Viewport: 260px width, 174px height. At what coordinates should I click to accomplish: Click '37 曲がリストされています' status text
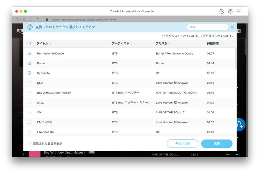(x=180, y=36)
